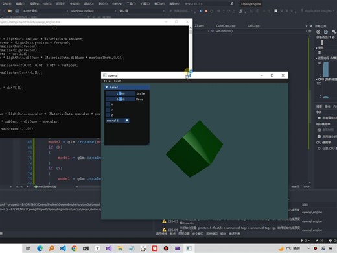Open the File menu in opengl window
Image resolution: width=337 pixels, height=253 pixels.
tap(107, 81)
